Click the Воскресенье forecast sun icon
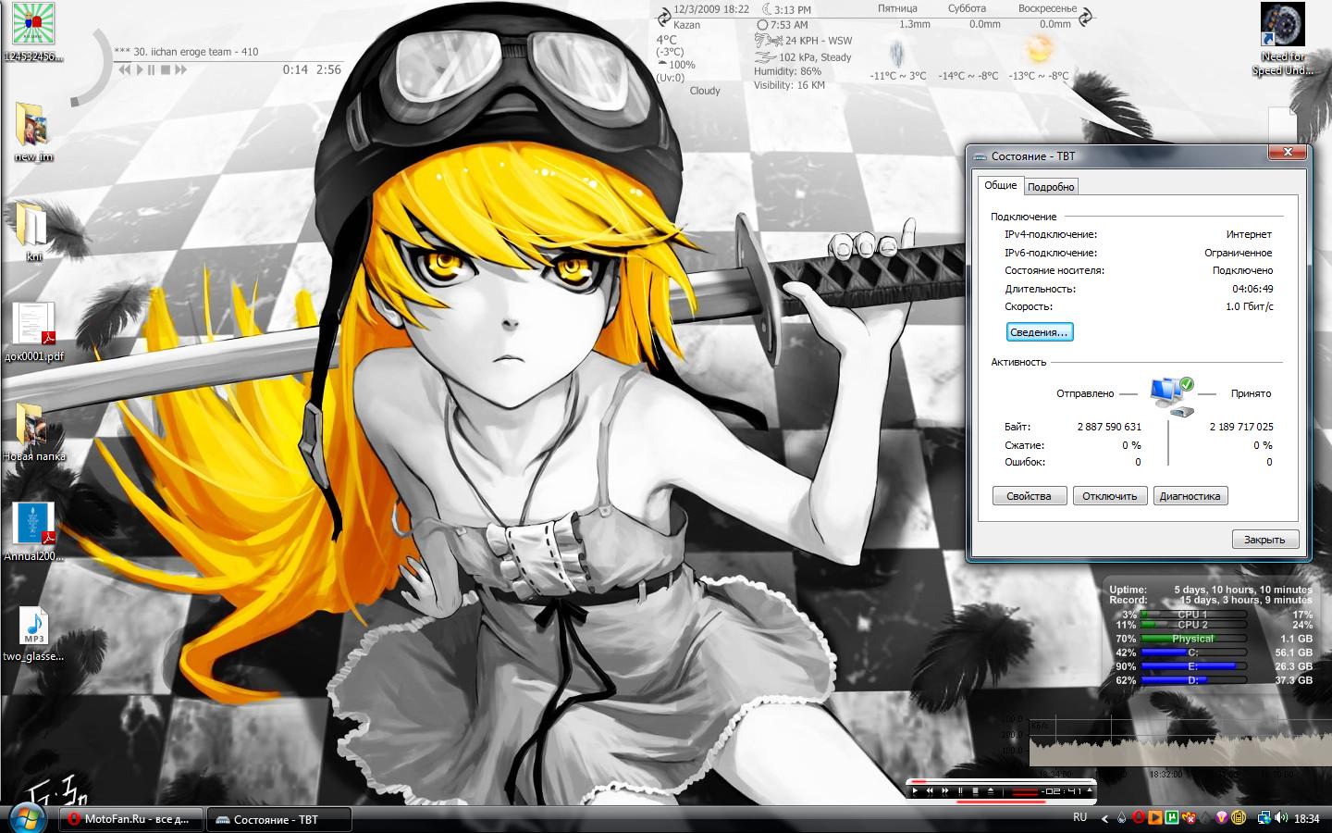This screenshot has height=833, width=1332. point(1039,48)
